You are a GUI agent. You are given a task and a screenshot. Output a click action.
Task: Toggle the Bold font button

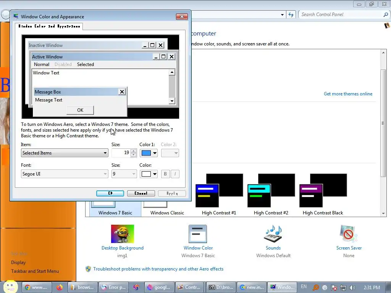(165, 174)
